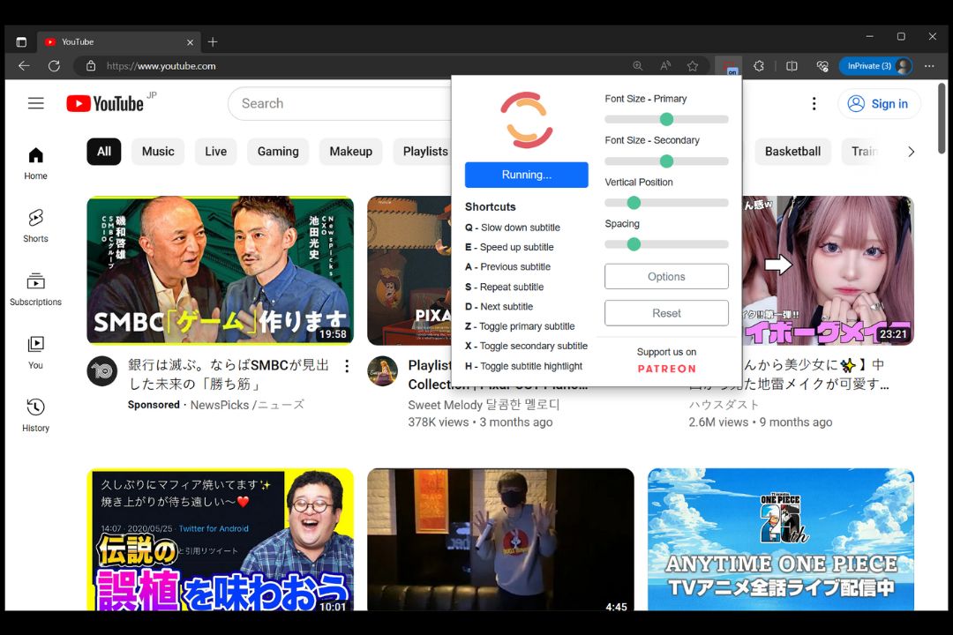Open the hamburger menu icon

point(35,103)
